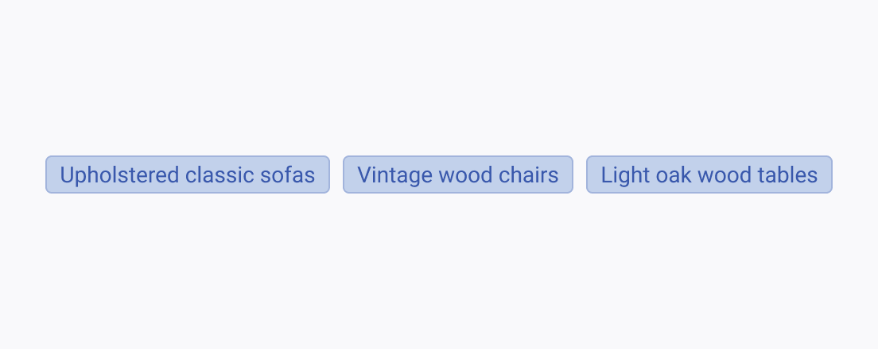Screen dimensions: 878x349
Task: Toggle the Light oak wood tables filter
Action: point(709,174)
